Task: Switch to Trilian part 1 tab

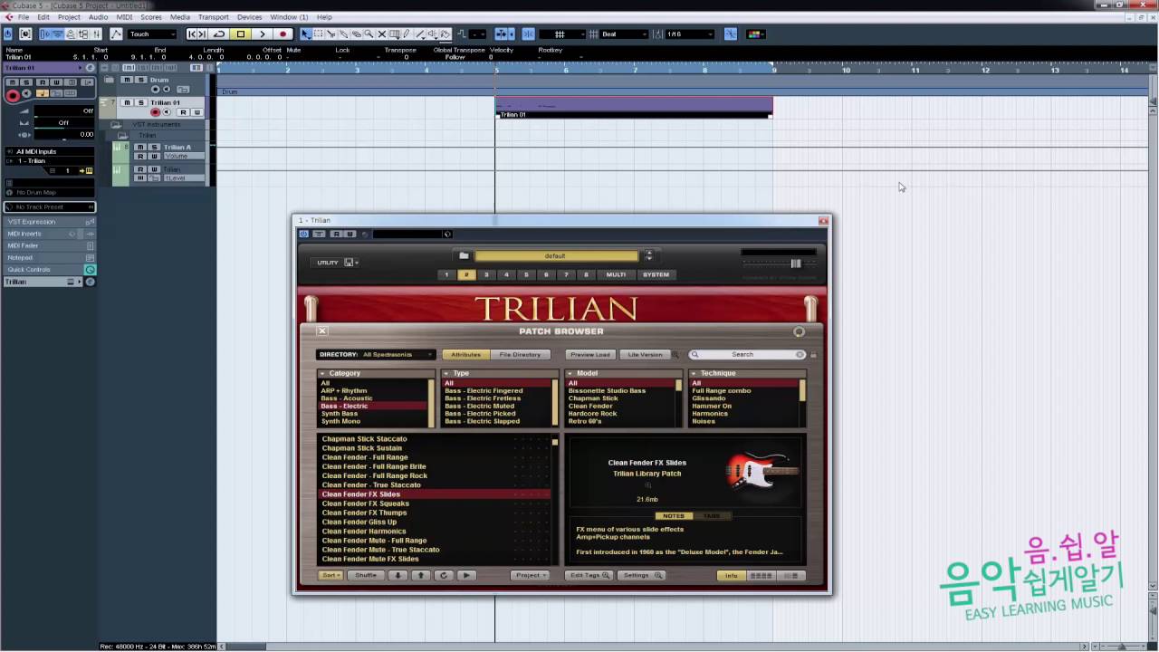Action: [446, 274]
